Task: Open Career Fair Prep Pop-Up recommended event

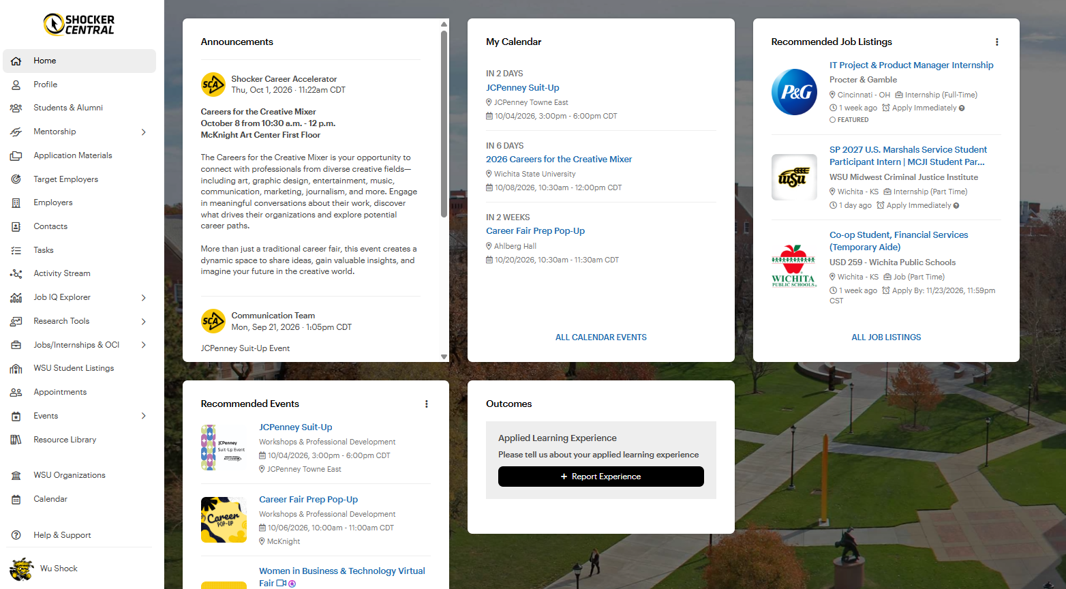Action: 308,500
